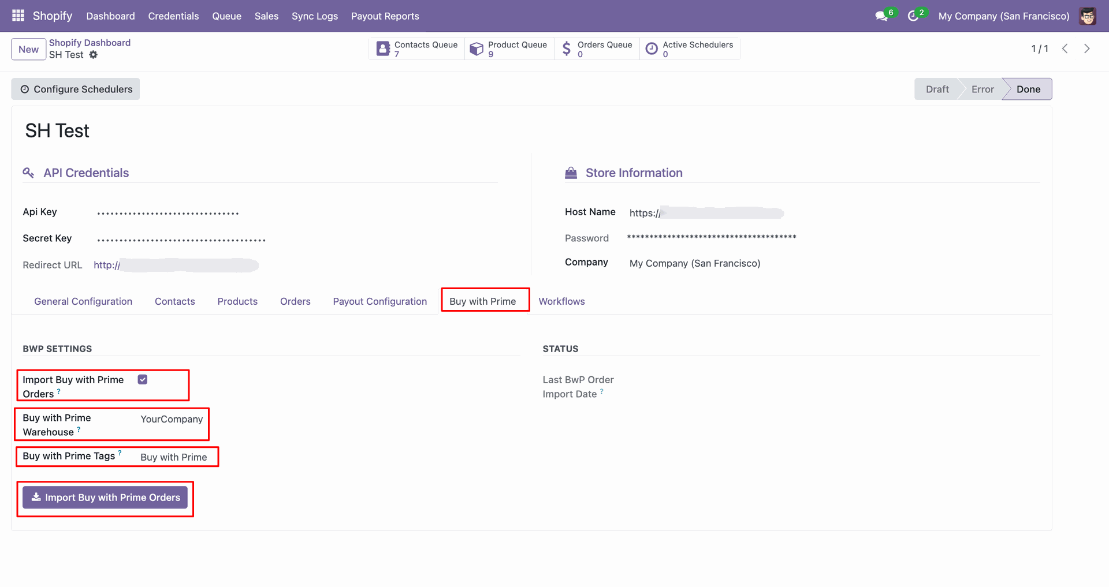The height and width of the screenshot is (587, 1109).
Task: Open the Sync Logs menu
Action: (315, 16)
